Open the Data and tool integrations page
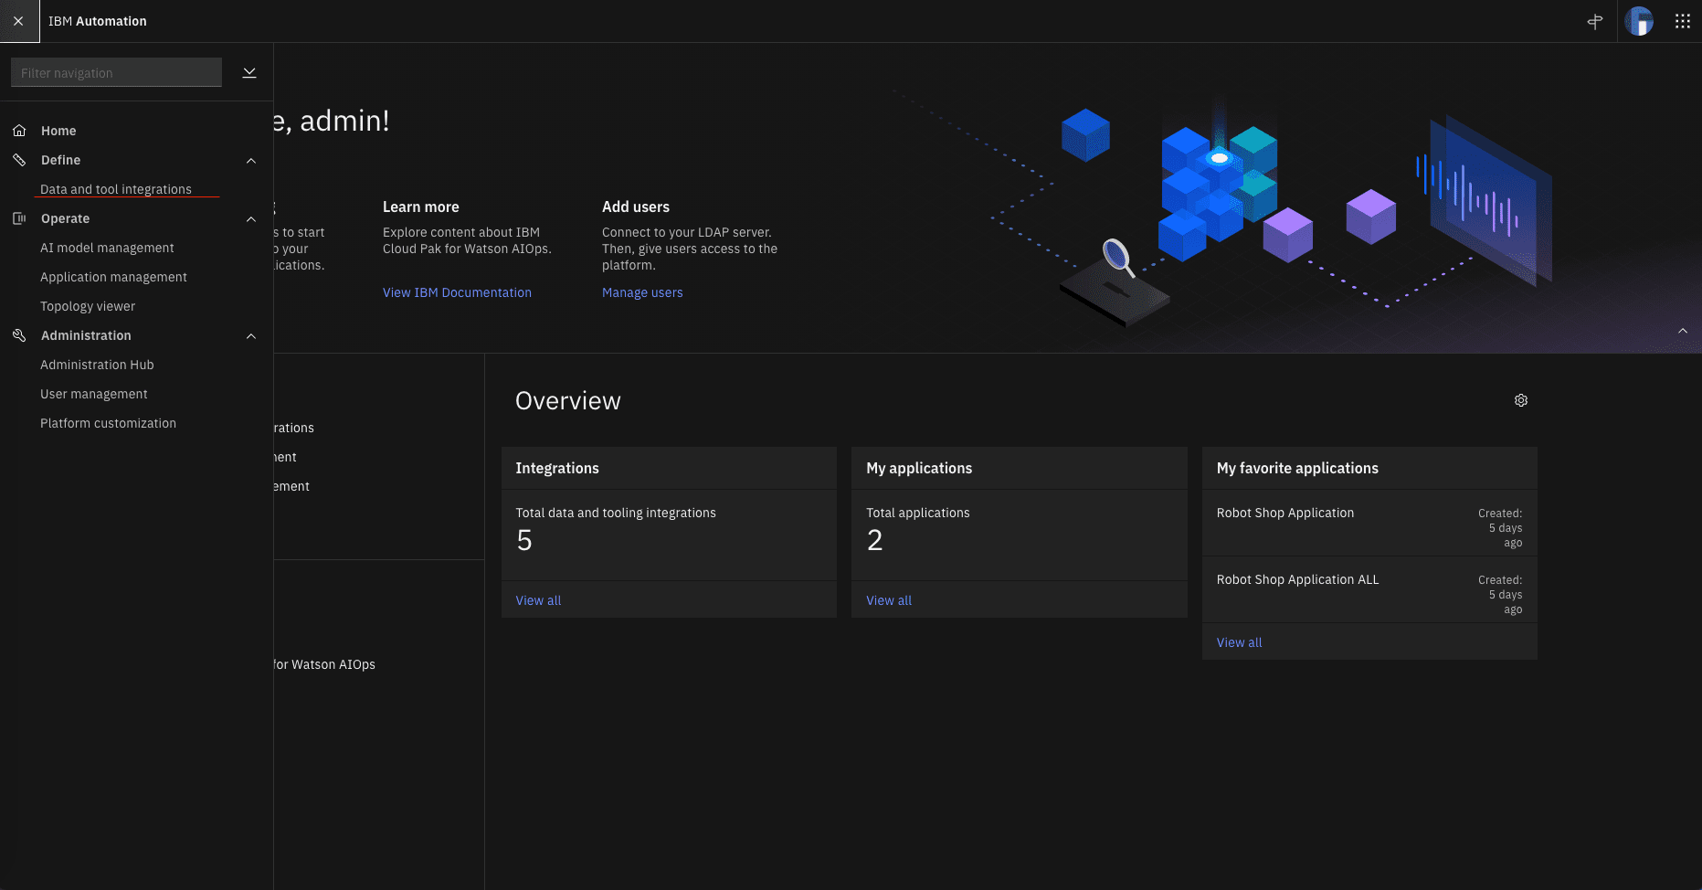This screenshot has width=1702, height=890. (x=115, y=188)
